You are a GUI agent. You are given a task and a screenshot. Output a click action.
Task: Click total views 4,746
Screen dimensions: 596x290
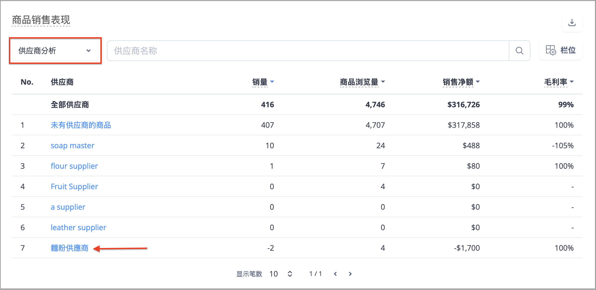coord(375,105)
